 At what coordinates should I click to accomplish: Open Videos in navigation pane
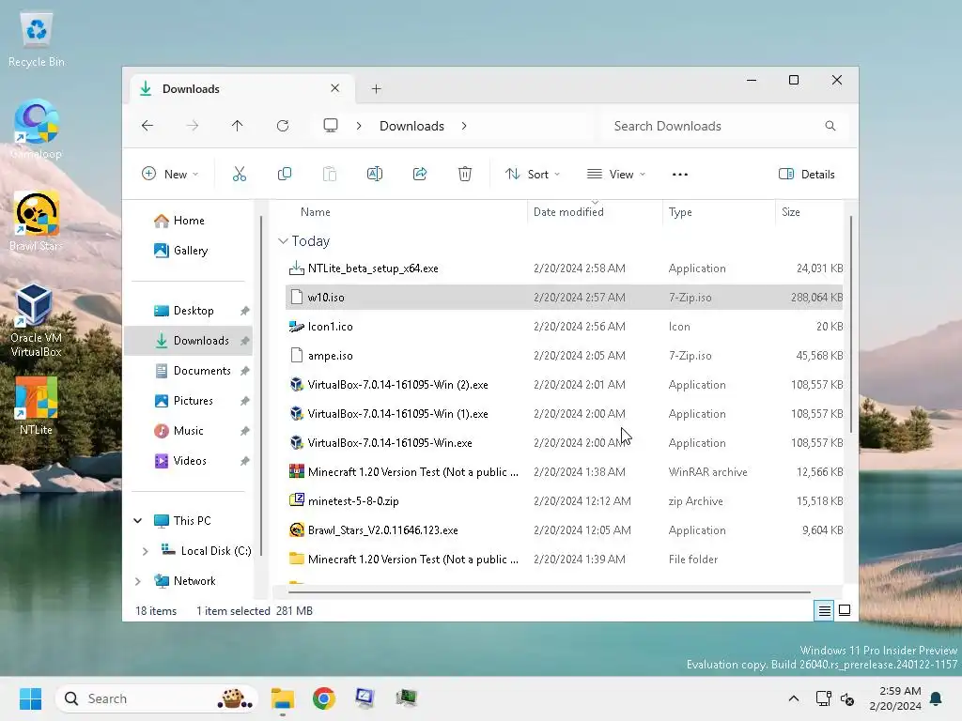(188, 461)
